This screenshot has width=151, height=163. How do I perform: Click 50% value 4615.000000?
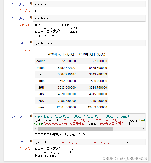(98, 94)
